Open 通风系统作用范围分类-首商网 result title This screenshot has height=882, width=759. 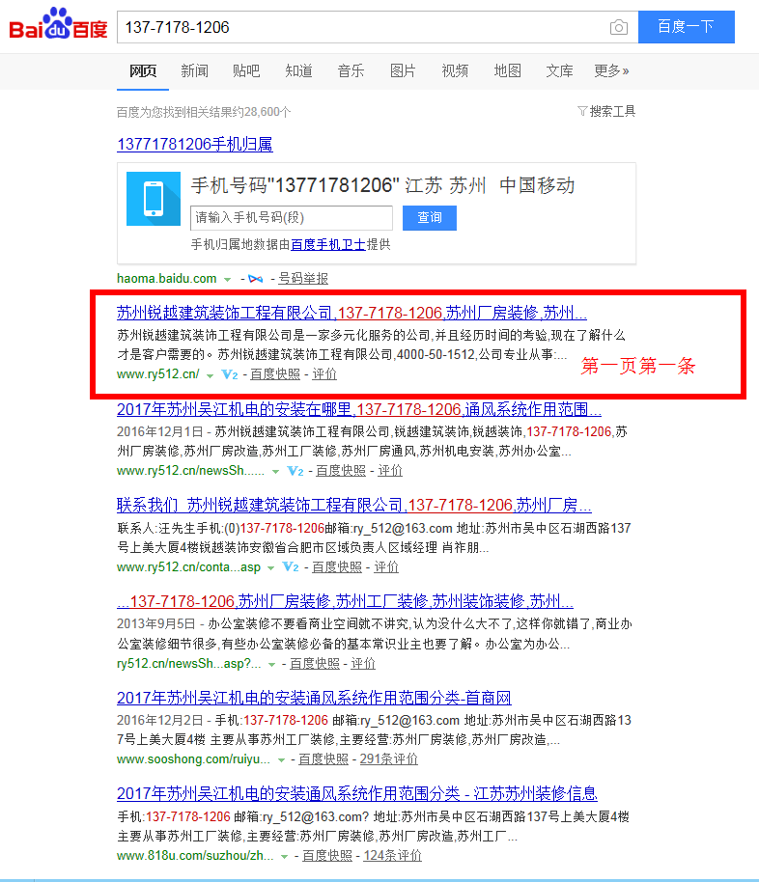(314, 698)
